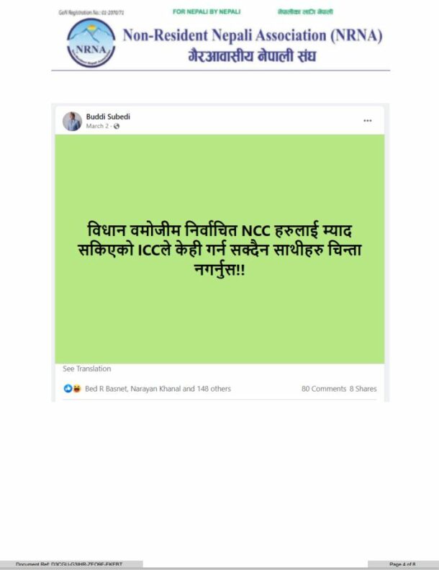Click the blue Like reaction icon
Image resolution: width=439 pixels, height=570 pixels.
pyautogui.click(x=68, y=389)
